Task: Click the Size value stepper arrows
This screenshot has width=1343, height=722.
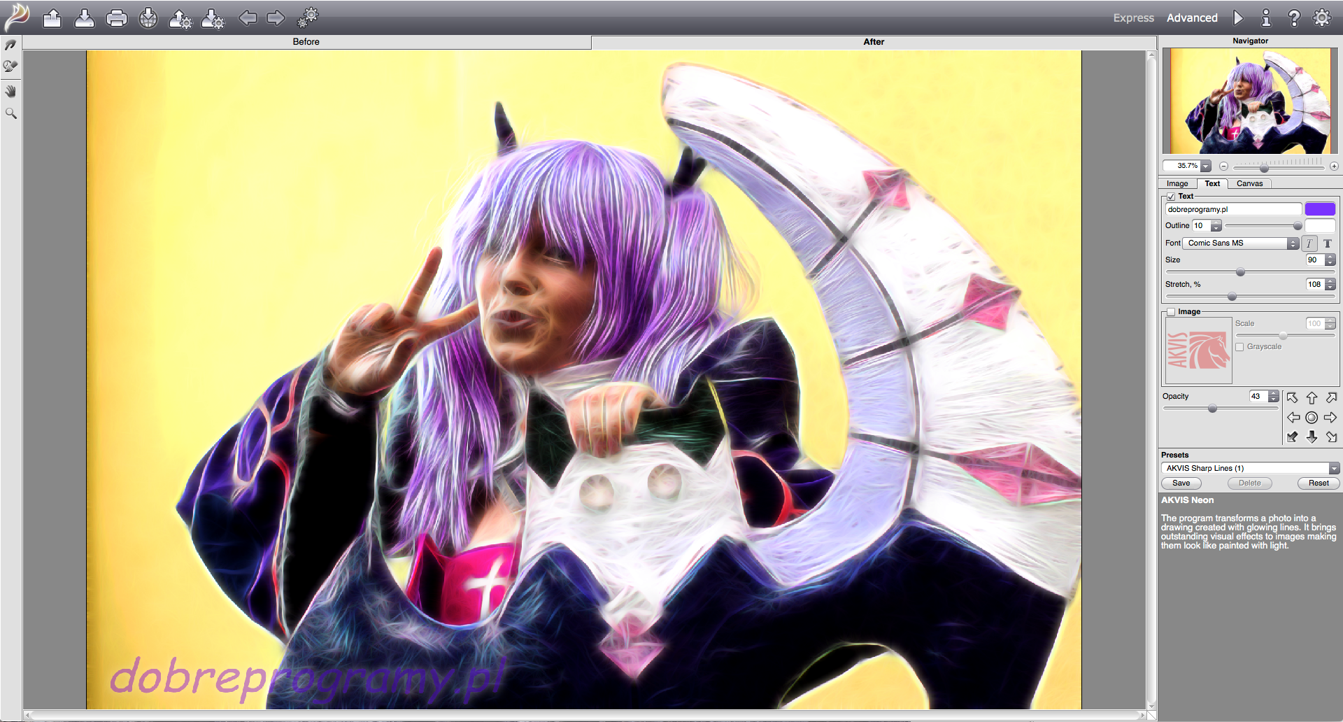Action: (x=1330, y=260)
